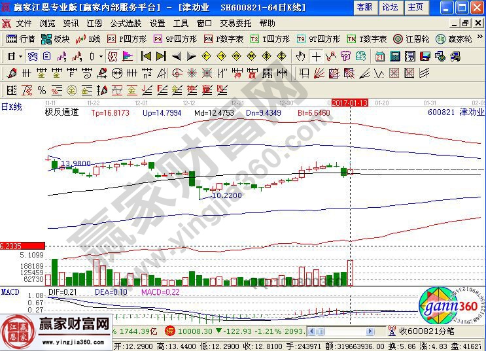
Task: Select the Gann fan lines tool
Action: 319,73
